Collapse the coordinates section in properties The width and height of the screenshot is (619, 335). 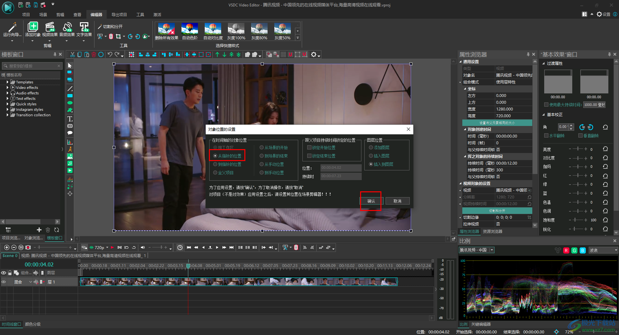pyautogui.click(x=465, y=89)
